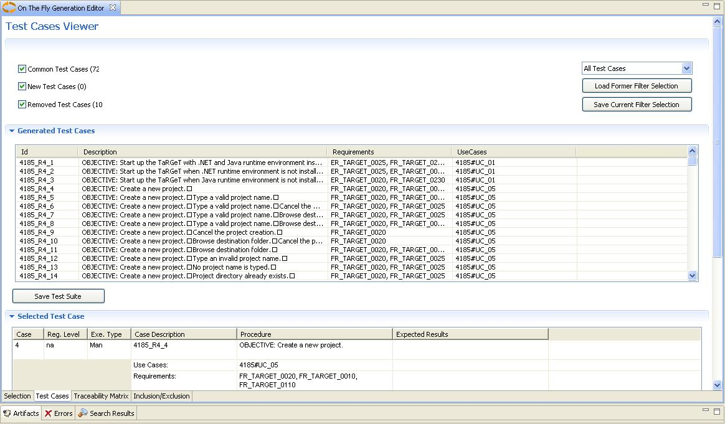Uncheck New Test Cases (0) checkbox
This screenshot has height=424, width=725.
tap(22, 87)
